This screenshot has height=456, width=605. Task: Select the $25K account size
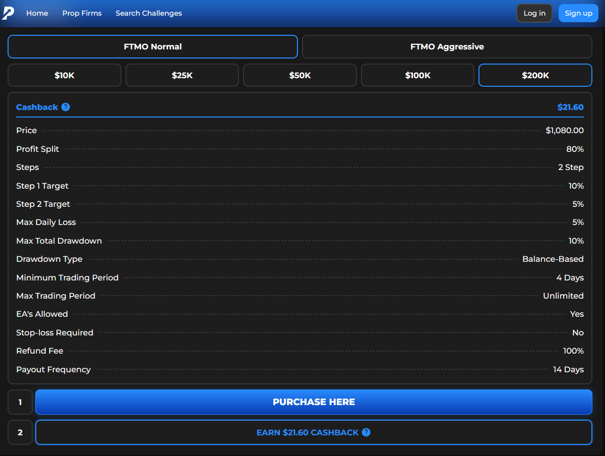(x=182, y=75)
